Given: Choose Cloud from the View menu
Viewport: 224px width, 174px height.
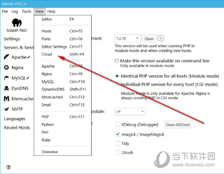Looking at the screenshot, I should click(63, 54).
